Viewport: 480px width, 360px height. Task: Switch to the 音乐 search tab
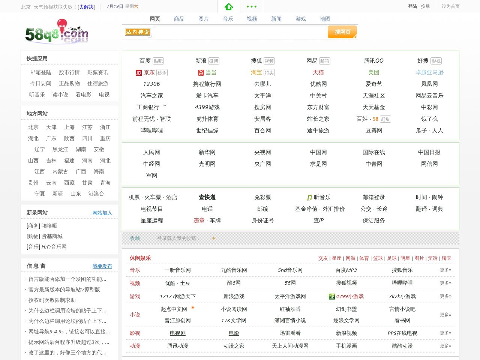coord(228,19)
